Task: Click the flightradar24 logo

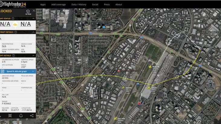Action: click(x=13, y=4)
